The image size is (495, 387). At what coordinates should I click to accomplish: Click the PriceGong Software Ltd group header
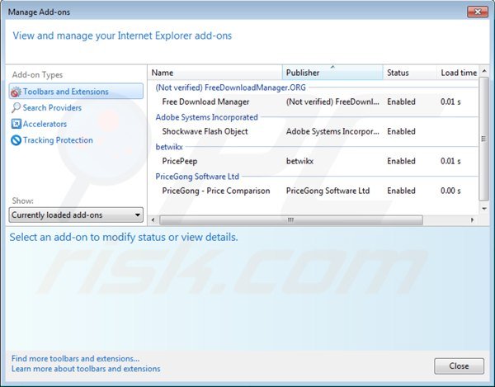[x=197, y=177]
